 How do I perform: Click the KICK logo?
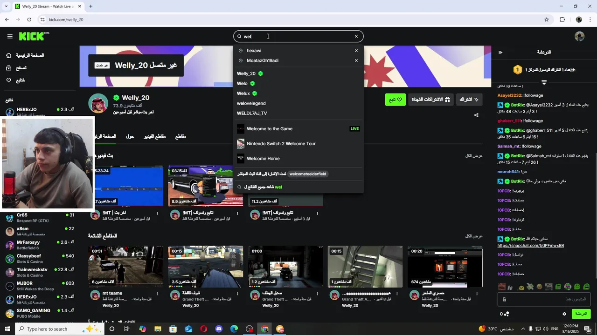pos(34,36)
